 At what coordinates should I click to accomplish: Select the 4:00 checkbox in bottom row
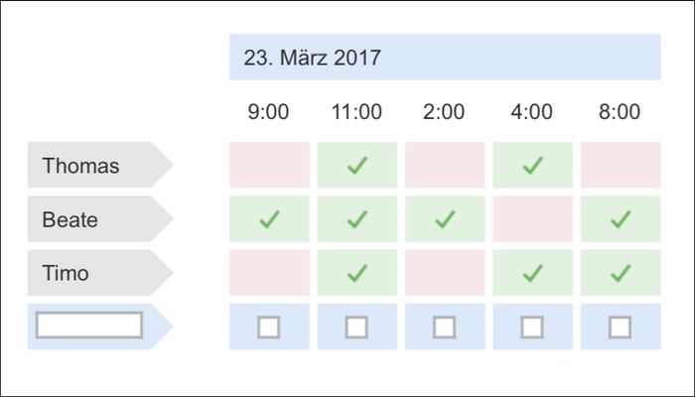click(x=533, y=327)
